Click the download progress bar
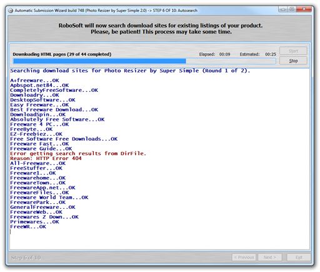 pos(144,61)
